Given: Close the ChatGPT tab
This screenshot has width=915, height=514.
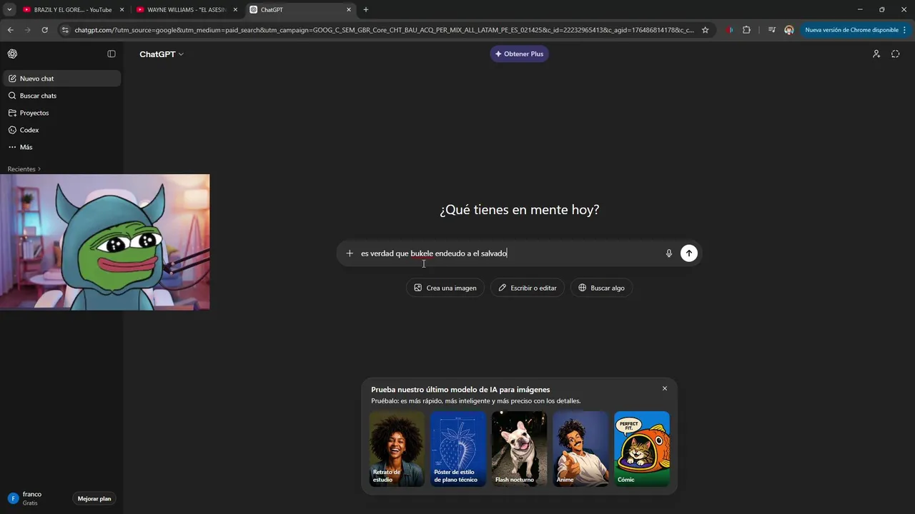Looking at the screenshot, I should tap(349, 10).
